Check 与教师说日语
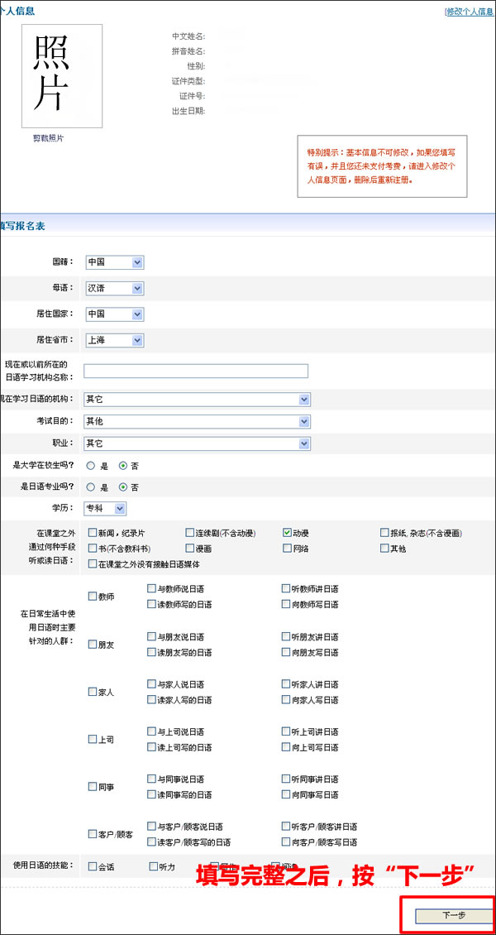This screenshot has width=496, height=935. point(151,588)
